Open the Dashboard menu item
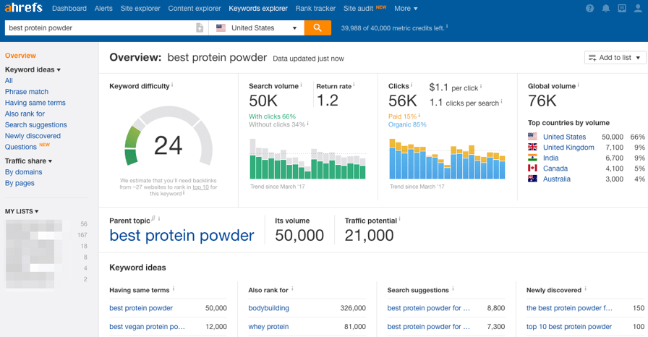 (69, 8)
